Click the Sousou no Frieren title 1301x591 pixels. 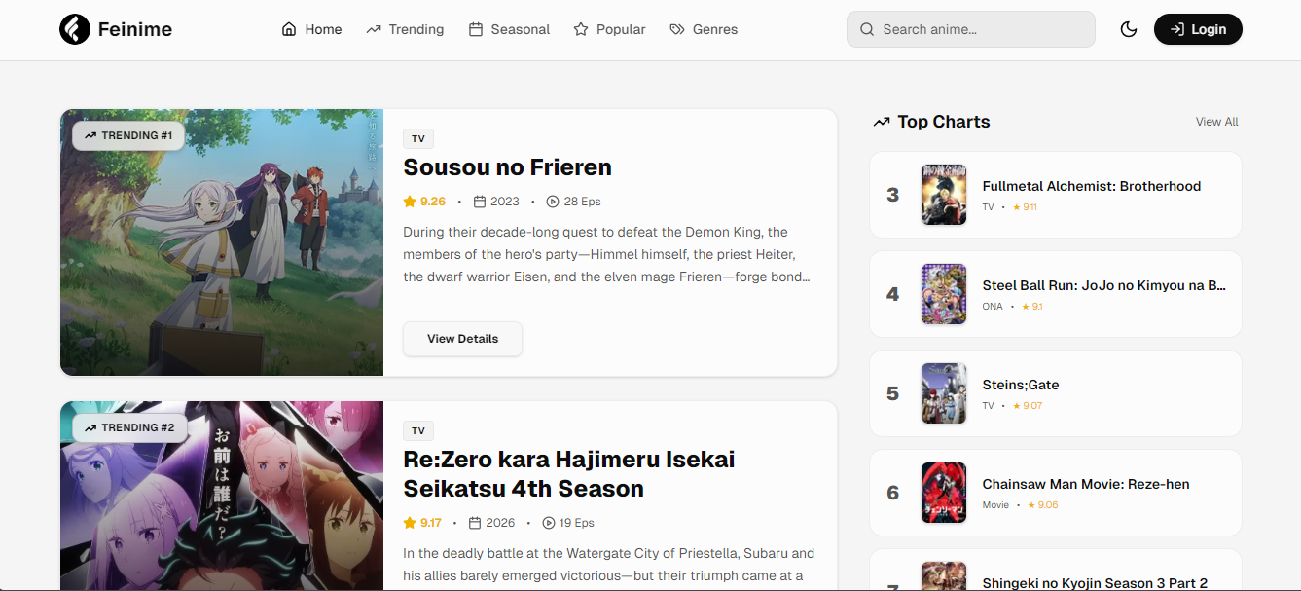point(507,167)
